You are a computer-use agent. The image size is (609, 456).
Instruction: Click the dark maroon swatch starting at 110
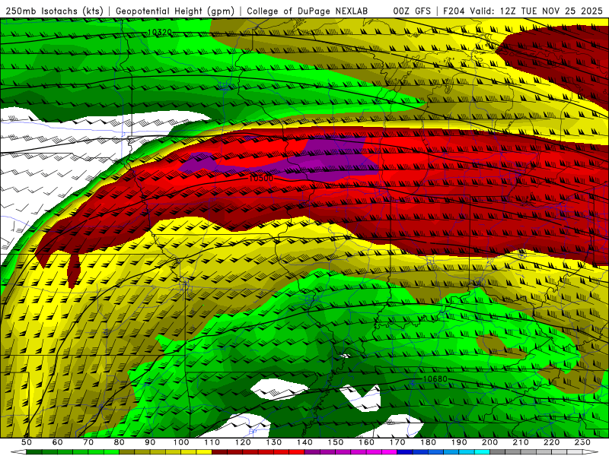click(x=219, y=451)
